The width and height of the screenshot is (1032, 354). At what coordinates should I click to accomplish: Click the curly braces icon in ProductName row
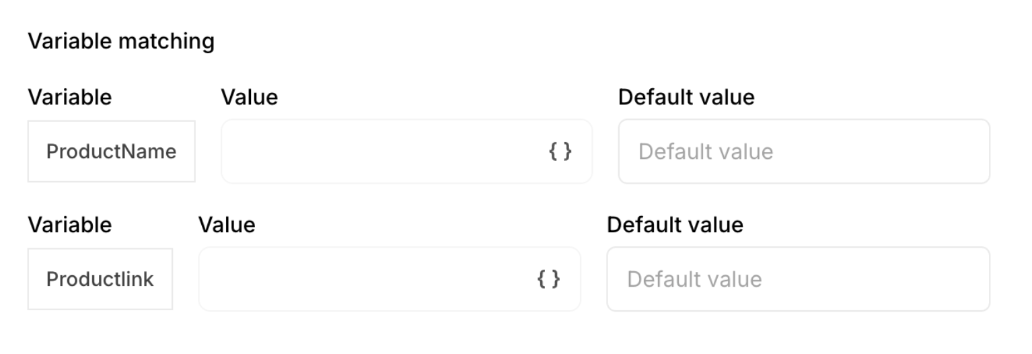coord(560,151)
